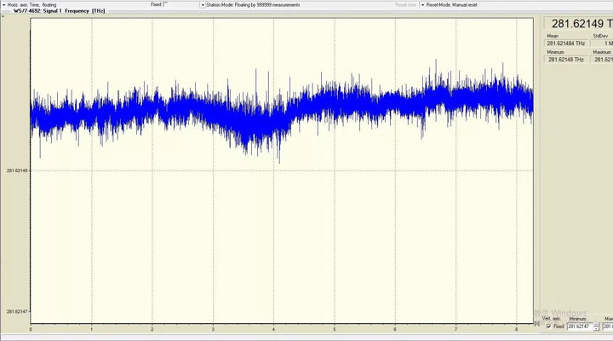Click the vertical axis Minimum field 281.62147

point(580,327)
